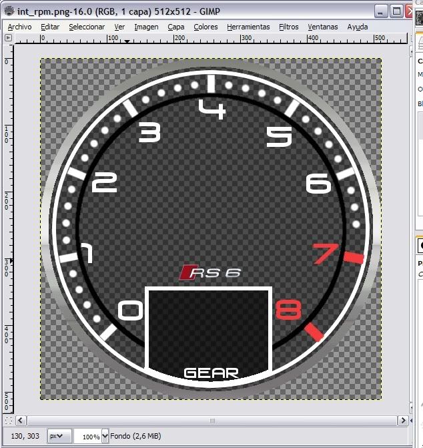Click the GIMP Wilber icon in title bar
Viewport: 423px width, 448px height.
point(8,11)
